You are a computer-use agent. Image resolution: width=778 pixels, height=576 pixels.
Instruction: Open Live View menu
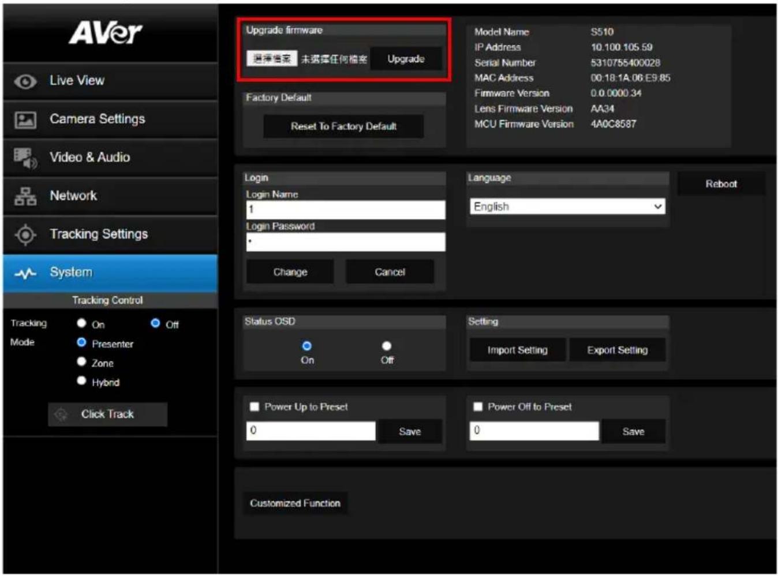pos(110,81)
